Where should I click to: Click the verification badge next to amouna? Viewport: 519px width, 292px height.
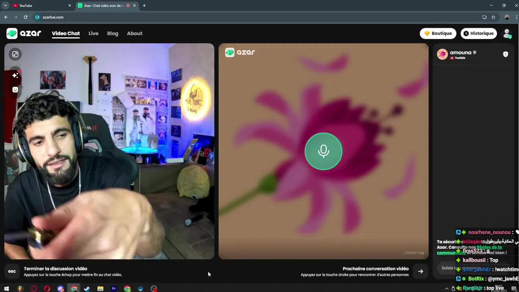pos(474,52)
